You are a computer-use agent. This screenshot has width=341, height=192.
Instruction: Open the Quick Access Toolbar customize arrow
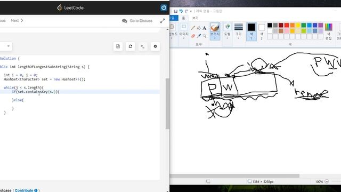[191, 11]
